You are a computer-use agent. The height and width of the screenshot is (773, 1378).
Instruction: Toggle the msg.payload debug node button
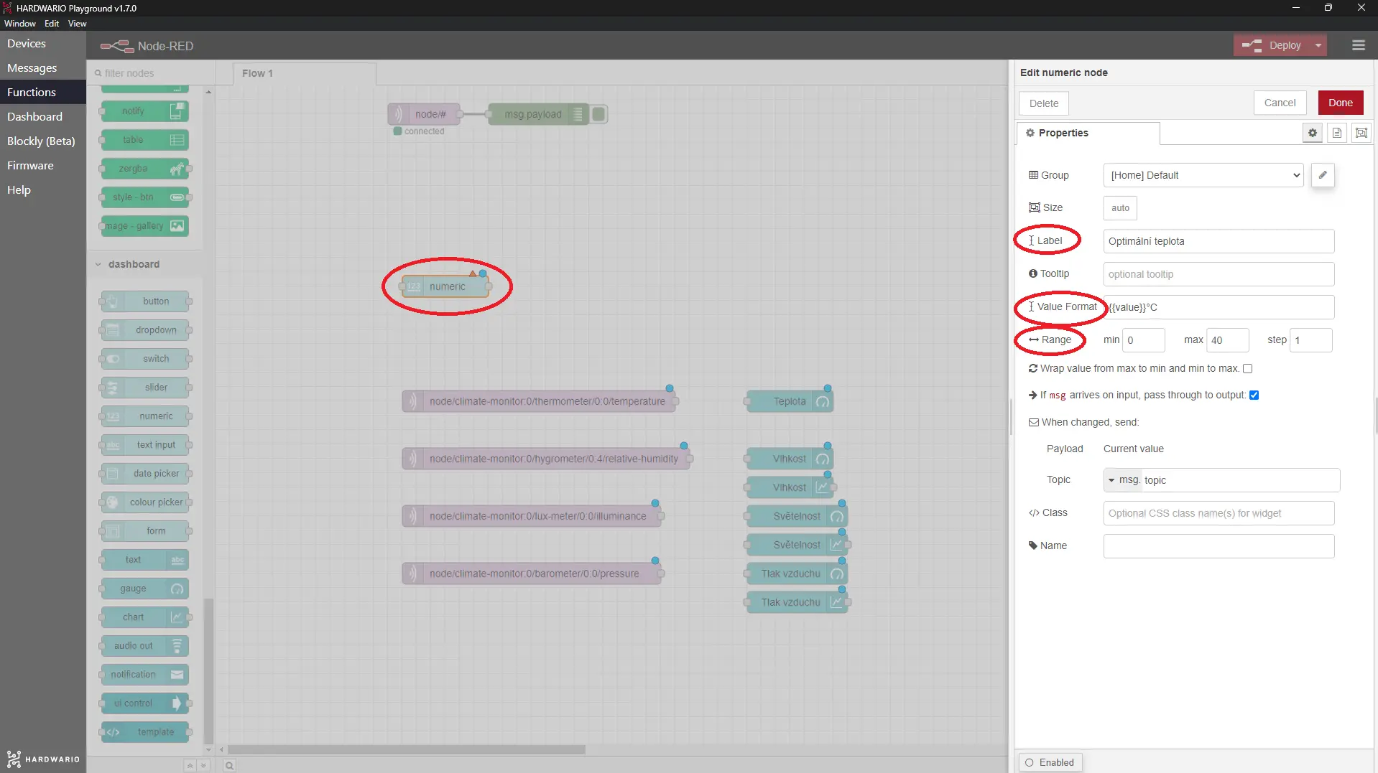[598, 114]
